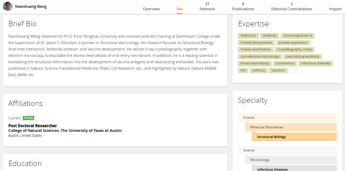Select the HIV expertise tag
Viewport: 345px width, 171px height.
coord(243,70)
